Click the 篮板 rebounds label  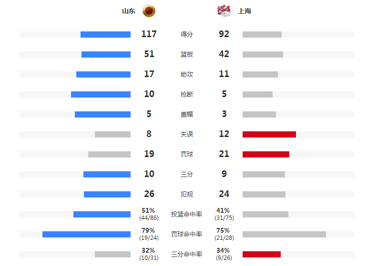tap(187, 54)
